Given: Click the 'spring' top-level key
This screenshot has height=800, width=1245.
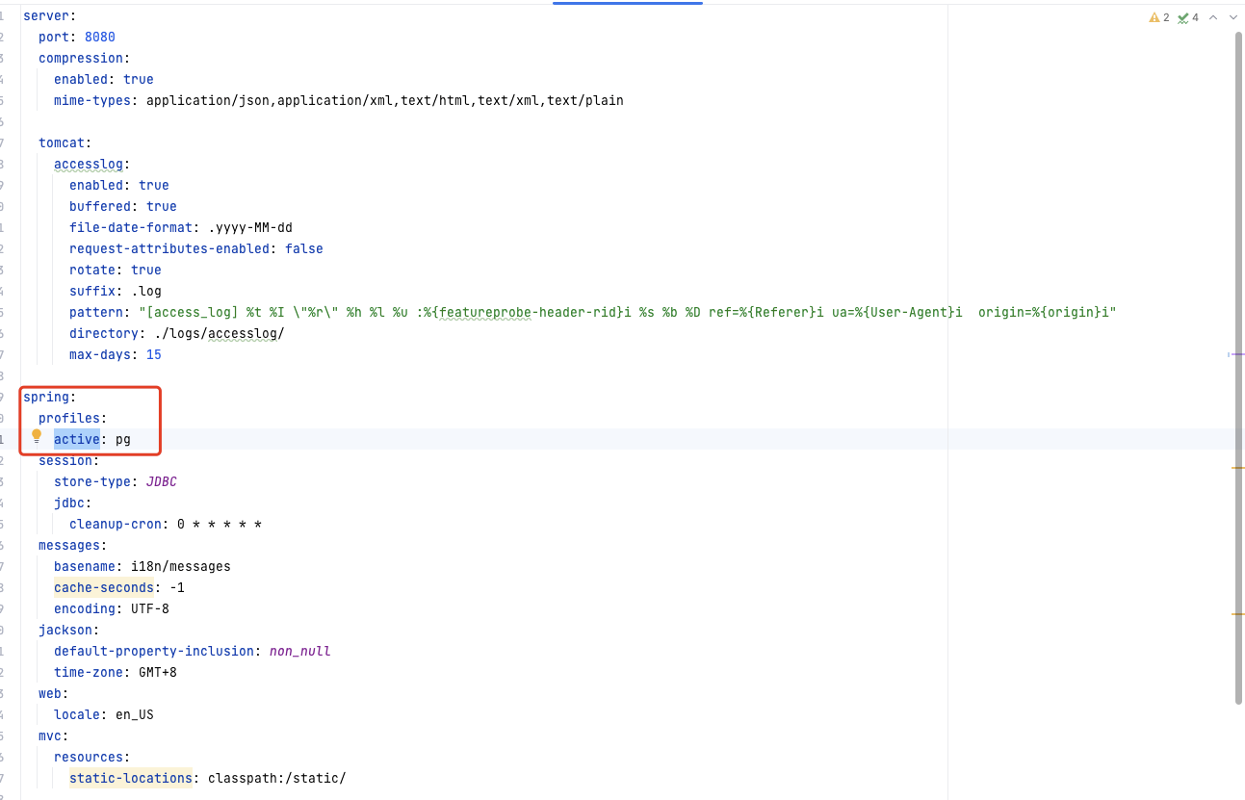Looking at the screenshot, I should pyautogui.click(x=46, y=397).
